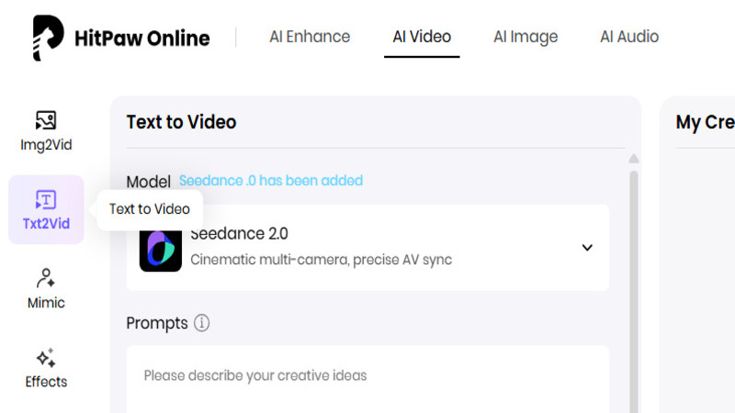This screenshot has width=735, height=413.
Task: Click the Seedance model thumbnail icon
Action: [x=160, y=251]
